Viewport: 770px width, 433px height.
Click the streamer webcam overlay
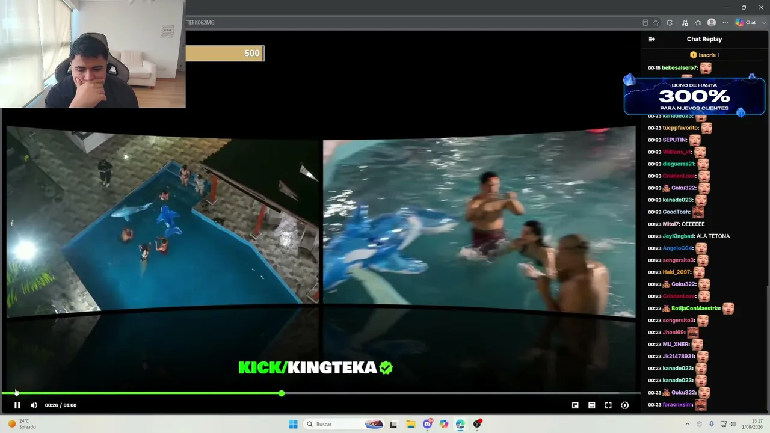tap(93, 54)
